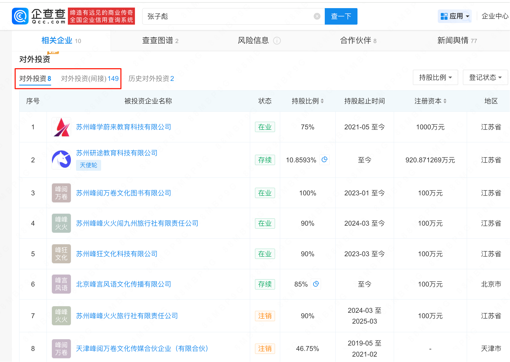Click the 峰峰火火 logo in row 7
Screen dimensions: 510x362
pyautogui.click(x=61, y=316)
